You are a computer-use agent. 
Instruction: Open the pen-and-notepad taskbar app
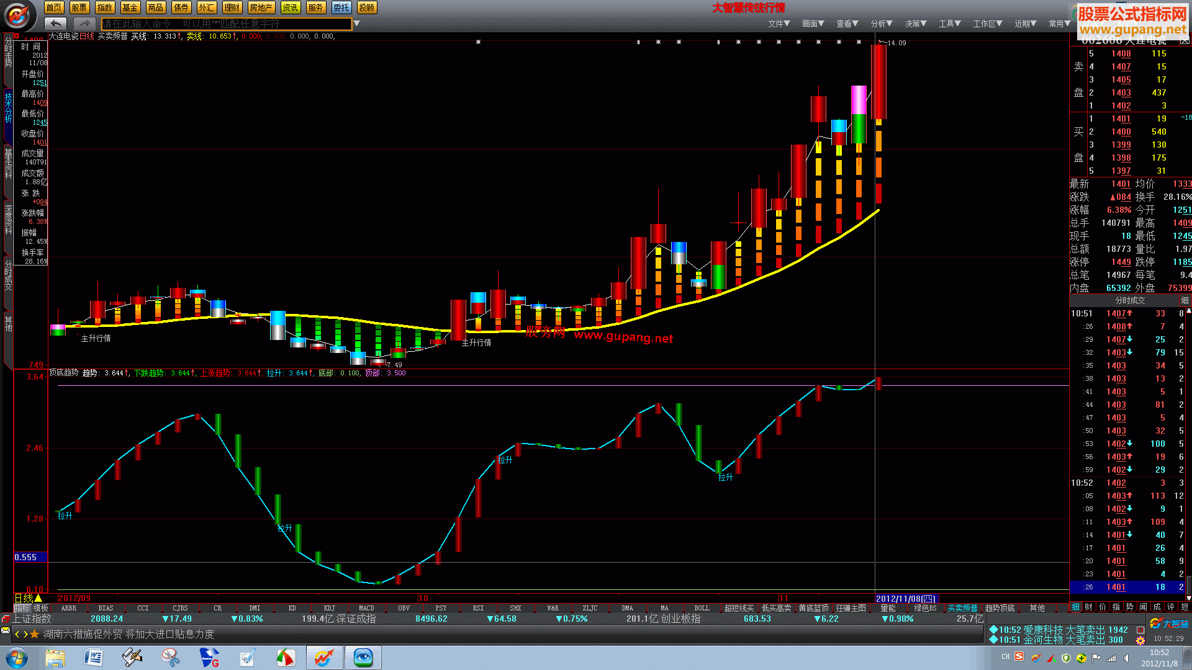coord(247,658)
